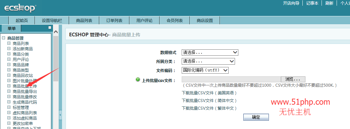Viewport: 350px width, 129px height.
Task: Open 虚拟商品列表 in the sidebar
Action: (x=25, y=113)
